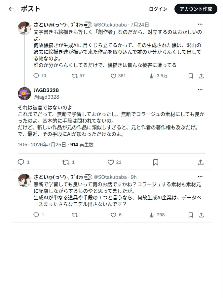Open JAGD3328's flower avatar
The width and height of the screenshot is (223, 298).
pyautogui.click(x=24, y=94)
